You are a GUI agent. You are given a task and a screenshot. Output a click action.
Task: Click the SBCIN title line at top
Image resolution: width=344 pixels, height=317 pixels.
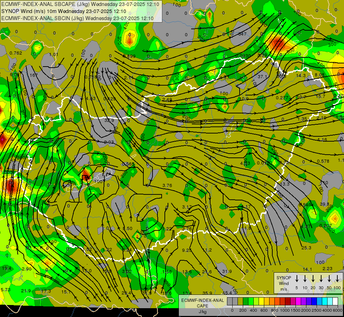[x=77, y=18]
